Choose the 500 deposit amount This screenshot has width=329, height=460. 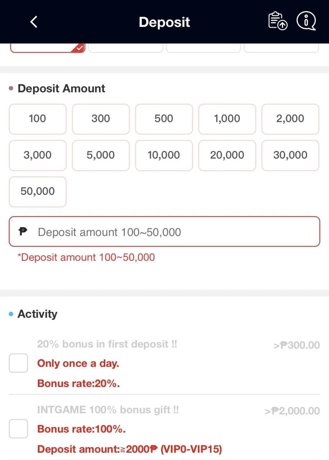coord(164,119)
